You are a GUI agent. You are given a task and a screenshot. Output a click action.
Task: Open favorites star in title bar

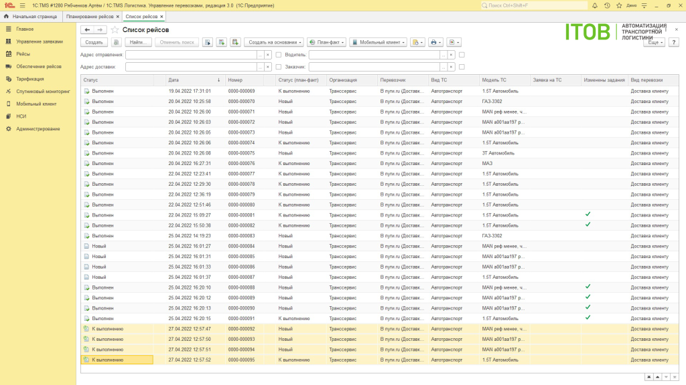coord(619,5)
